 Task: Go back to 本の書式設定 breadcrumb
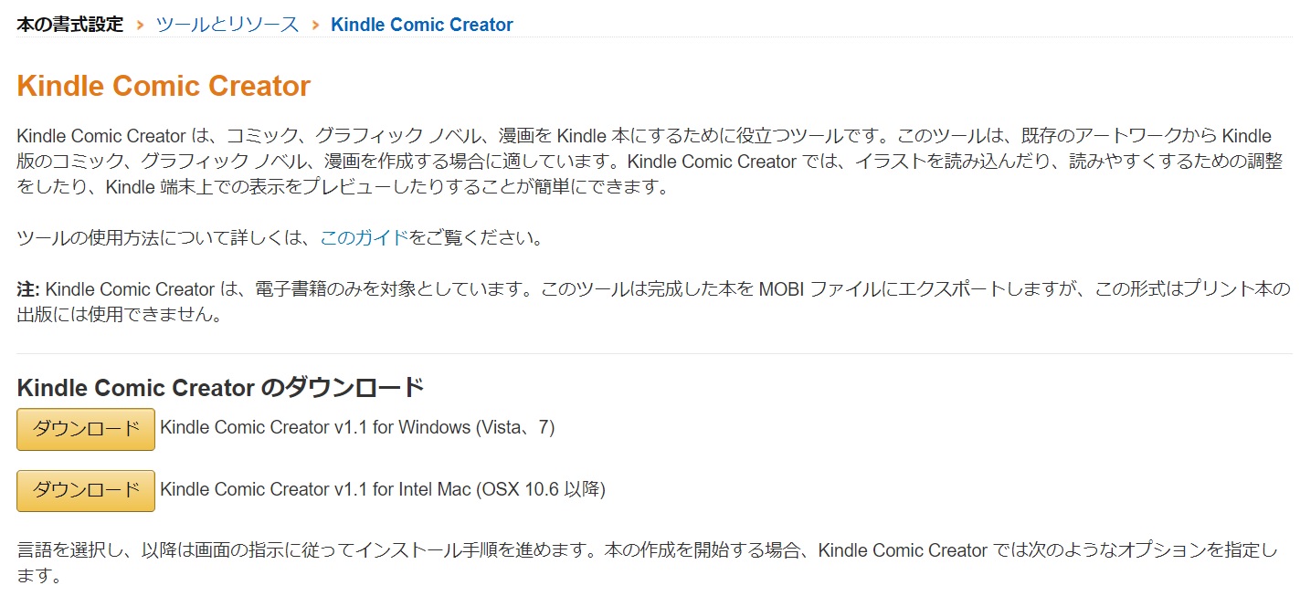[x=69, y=24]
